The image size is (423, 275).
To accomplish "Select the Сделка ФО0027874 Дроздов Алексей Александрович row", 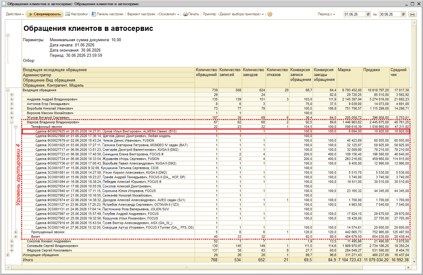I will [216, 200].
